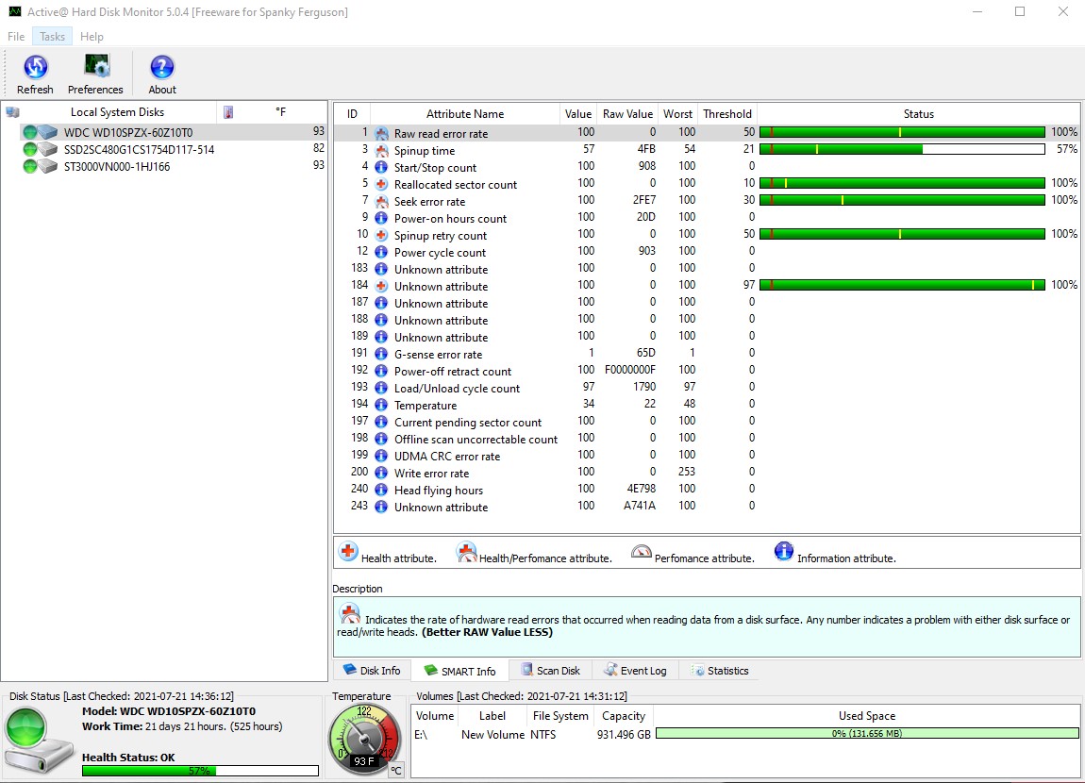Select the SSD2SC480G1CS1754D117-514 disk

click(x=139, y=150)
